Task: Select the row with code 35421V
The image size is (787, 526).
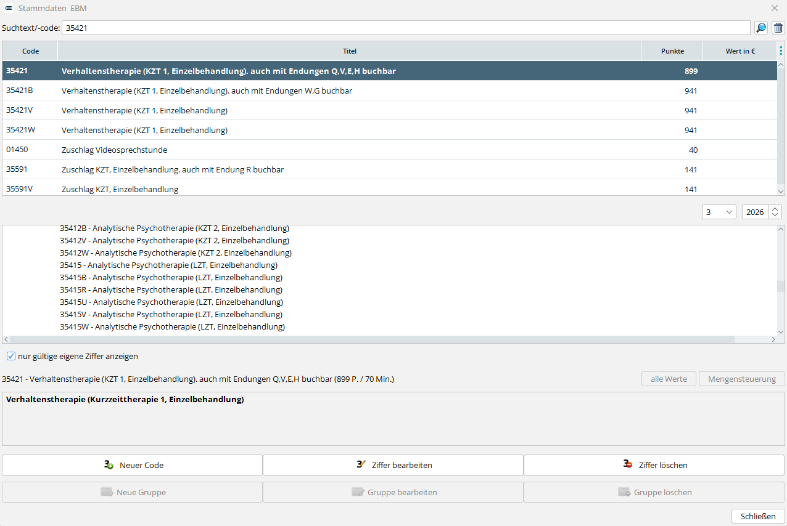Action: click(x=389, y=110)
